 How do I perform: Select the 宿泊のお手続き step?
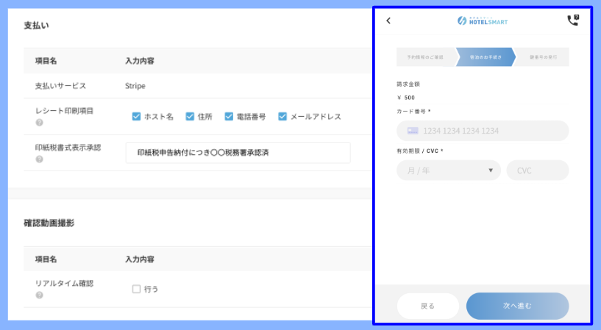(x=485, y=57)
